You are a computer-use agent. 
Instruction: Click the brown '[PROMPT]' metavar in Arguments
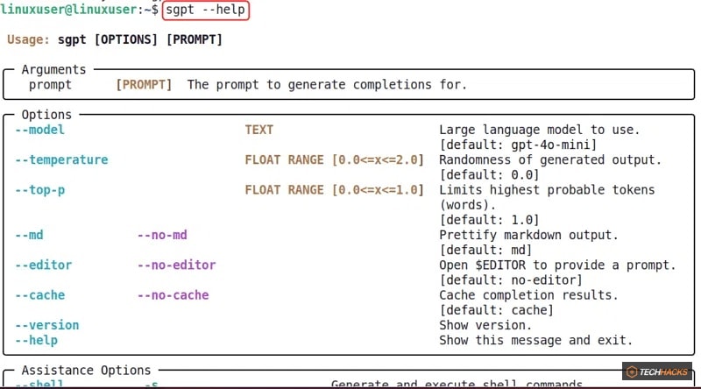click(x=144, y=84)
